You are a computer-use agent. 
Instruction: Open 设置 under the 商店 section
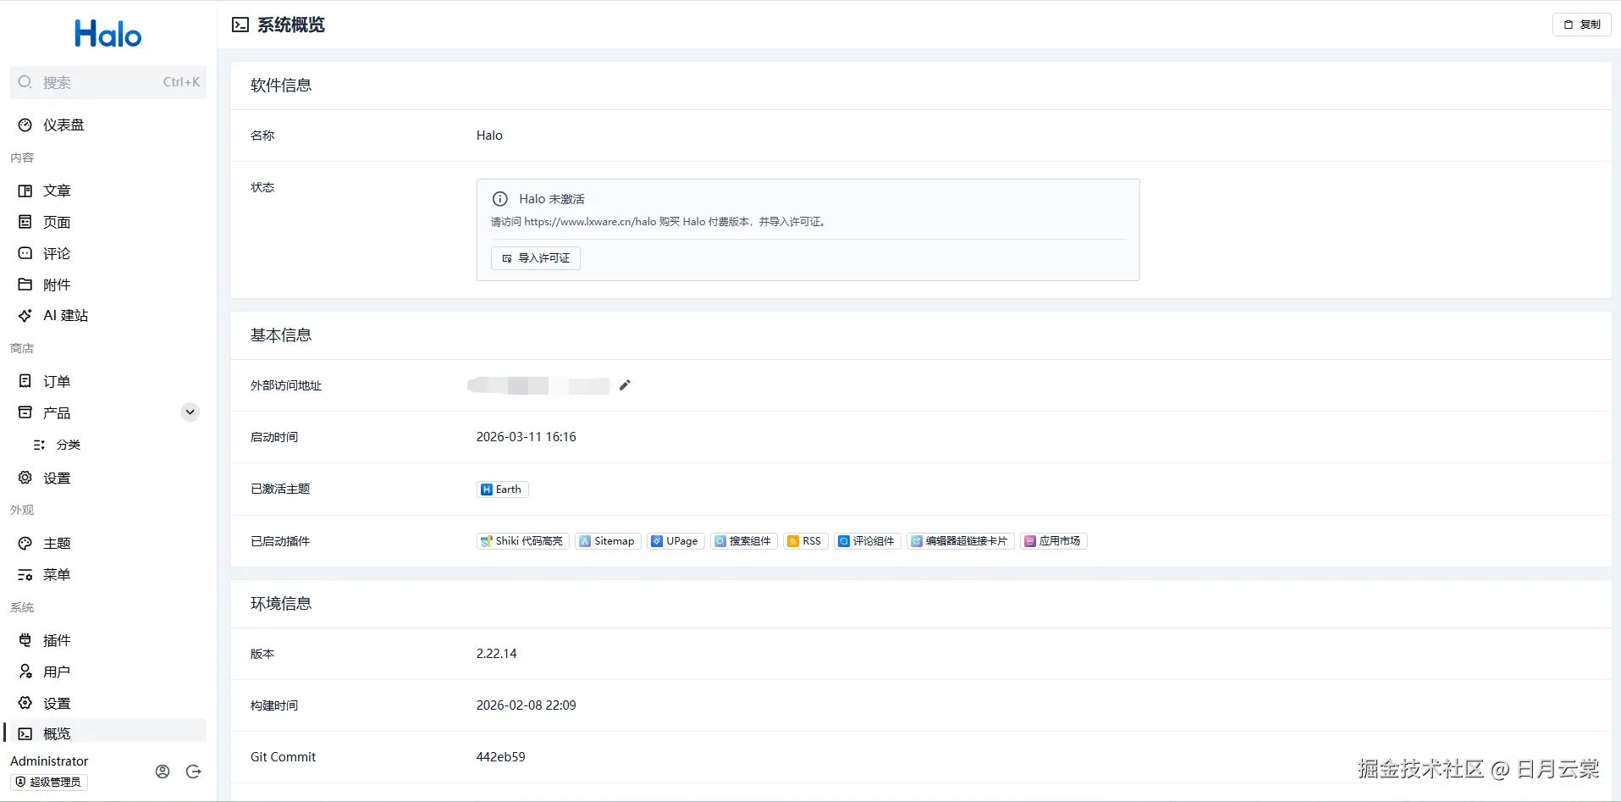(108, 478)
